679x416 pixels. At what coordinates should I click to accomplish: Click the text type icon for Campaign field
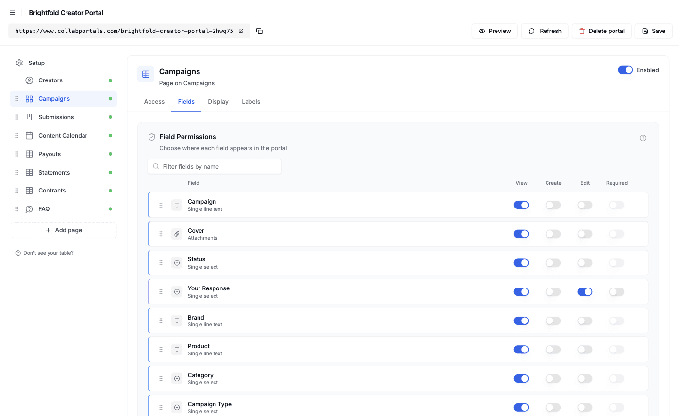(177, 205)
